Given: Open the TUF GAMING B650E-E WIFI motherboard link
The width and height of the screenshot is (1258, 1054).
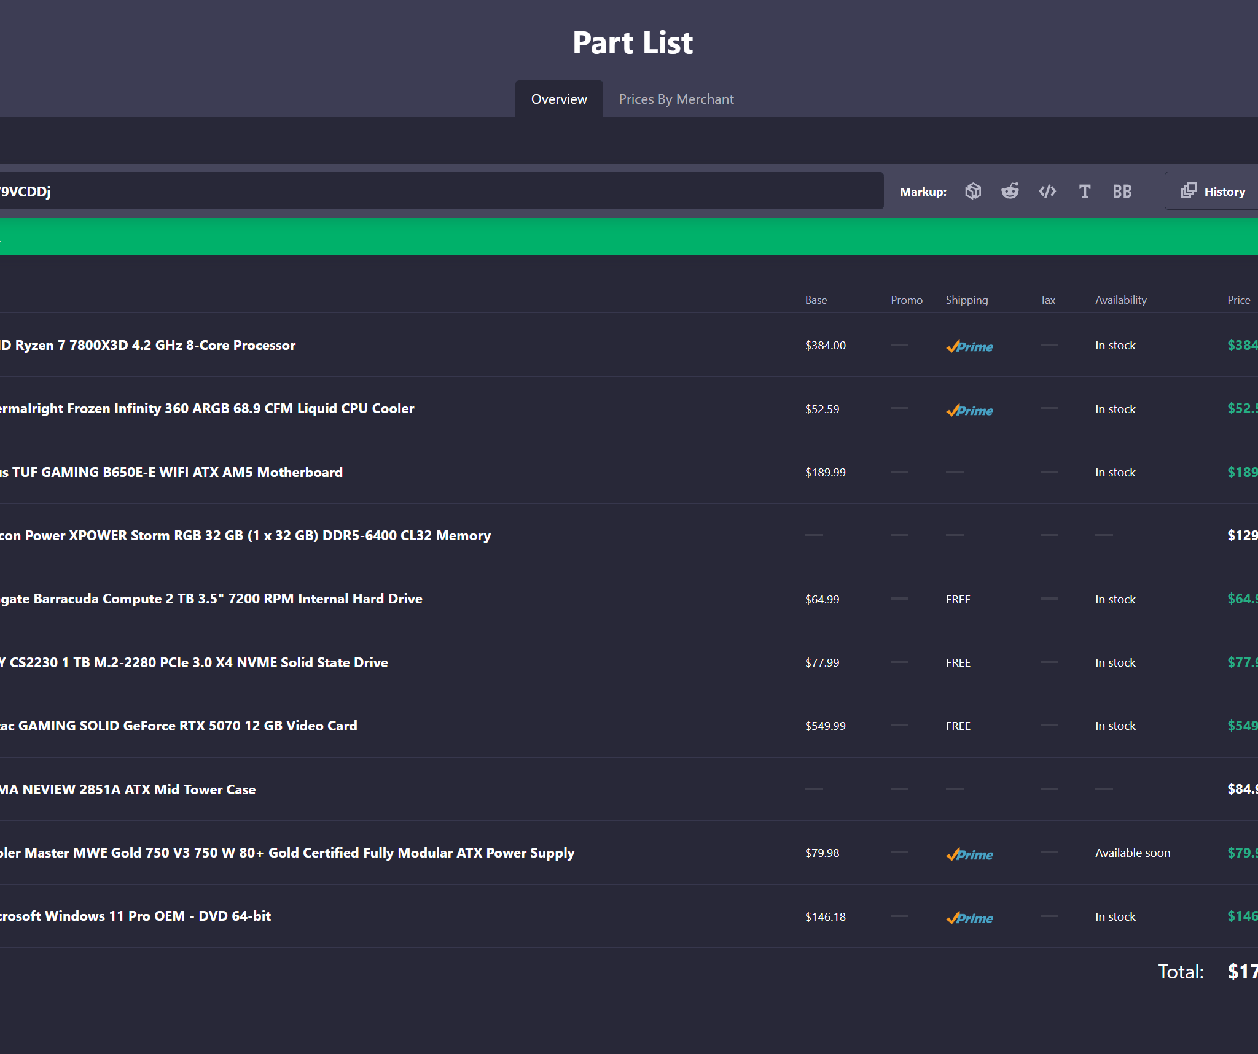Looking at the screenshot, I should click(171, 472).
